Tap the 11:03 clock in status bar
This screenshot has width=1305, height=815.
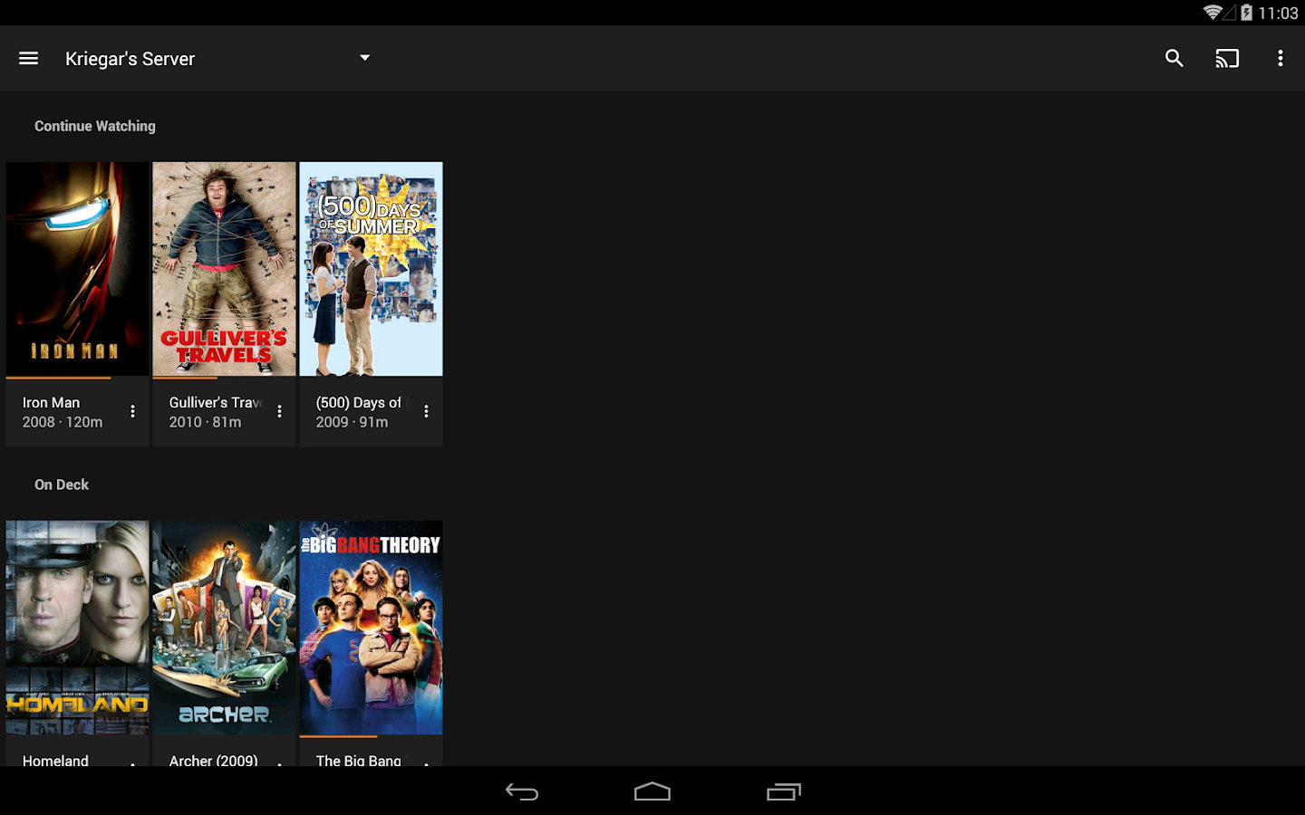[1278, 13]
